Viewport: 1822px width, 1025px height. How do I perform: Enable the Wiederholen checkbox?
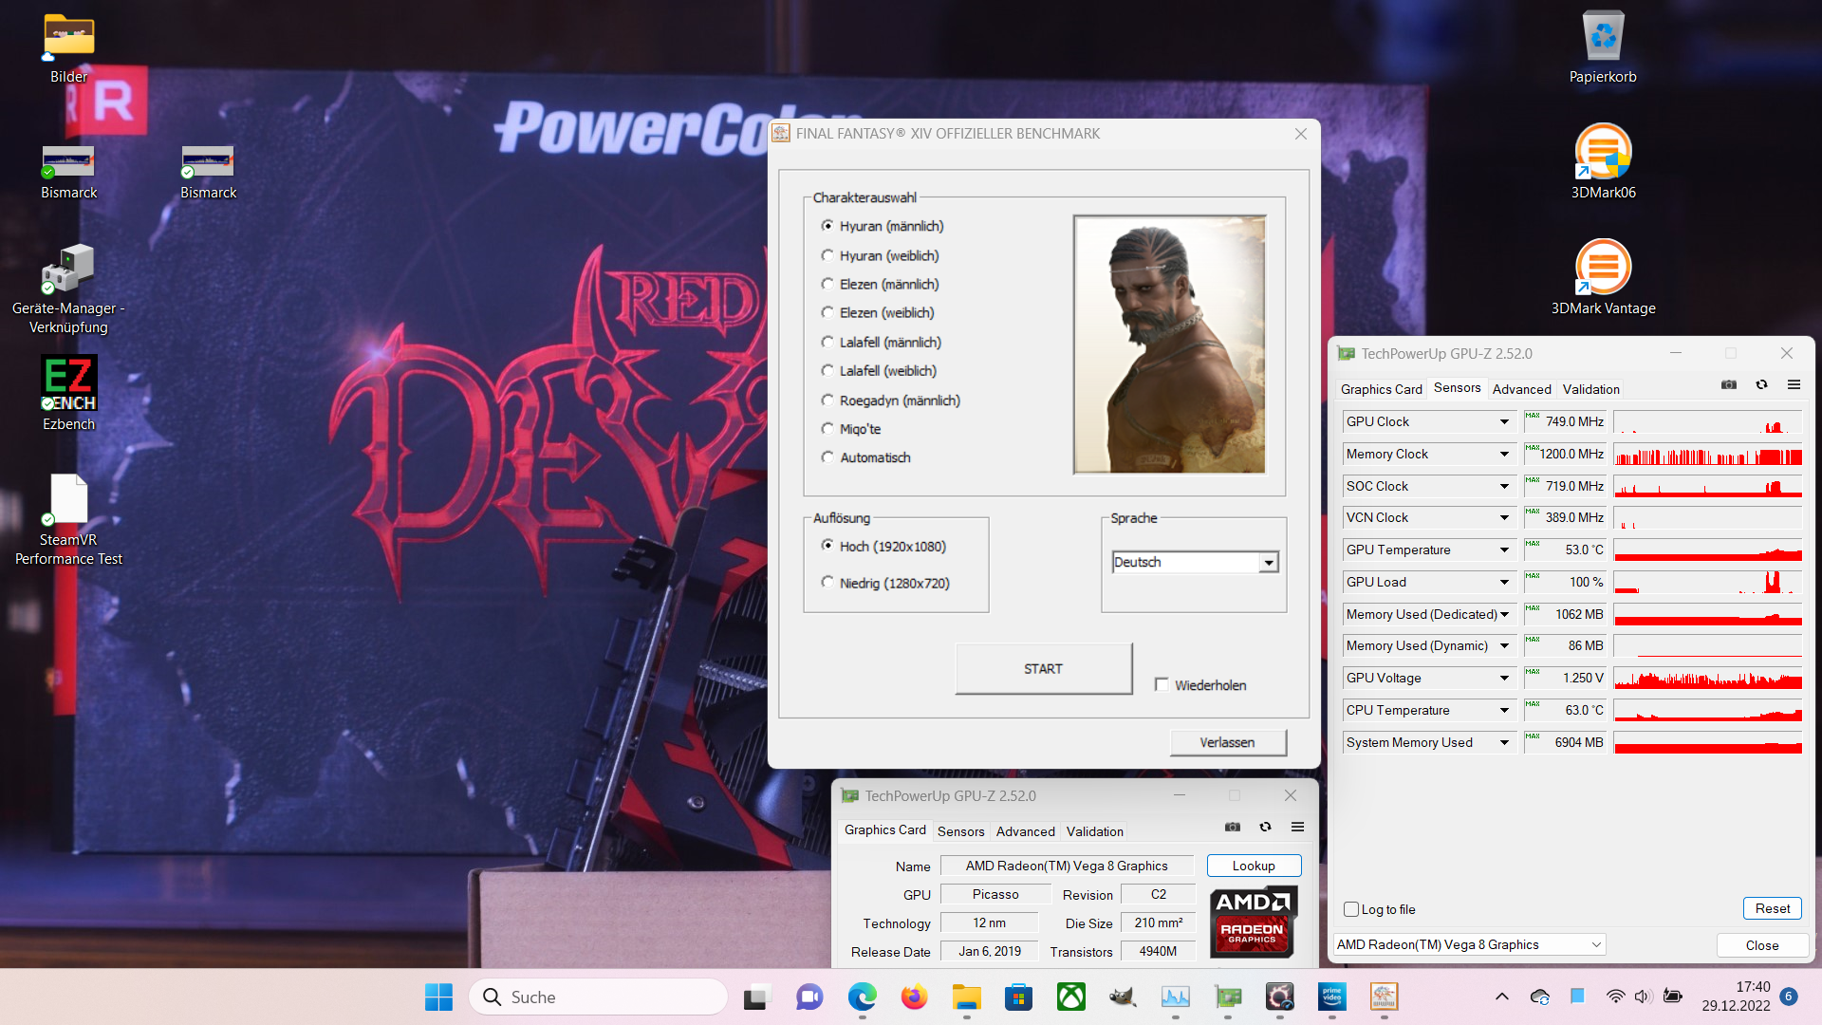pos(1162,684)
